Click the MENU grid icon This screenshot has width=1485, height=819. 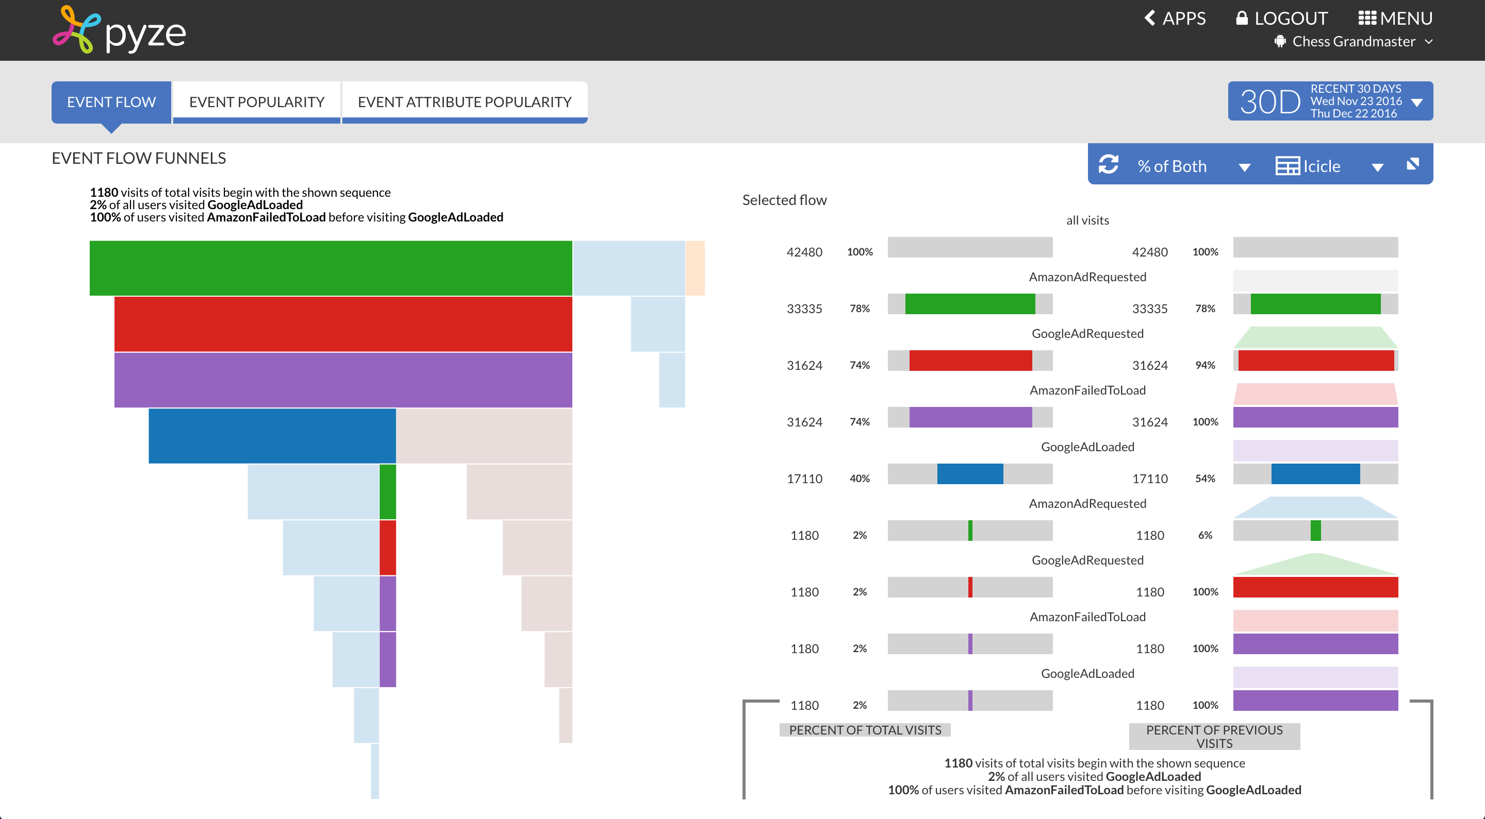tap(1367, 19)
